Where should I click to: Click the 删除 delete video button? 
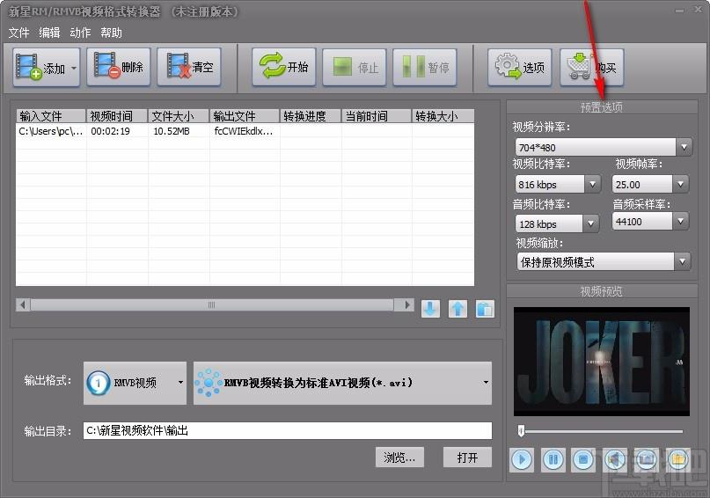118,67
